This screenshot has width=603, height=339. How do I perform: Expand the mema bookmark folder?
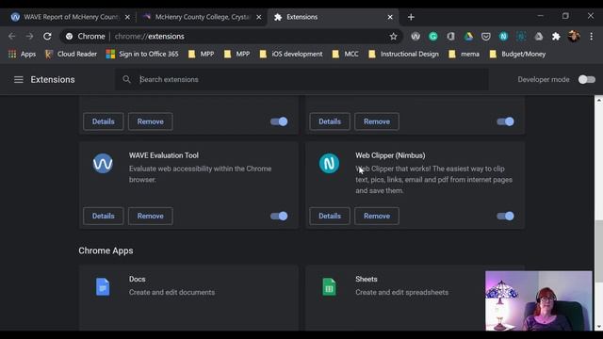coord(464,55)
